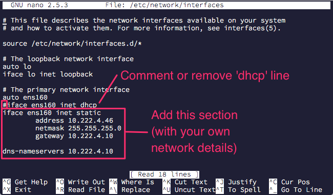The width and height of the screenshot is (333, 195).
Task: Click the Write Out shortcut label
Action: click(x=86, y=182)
